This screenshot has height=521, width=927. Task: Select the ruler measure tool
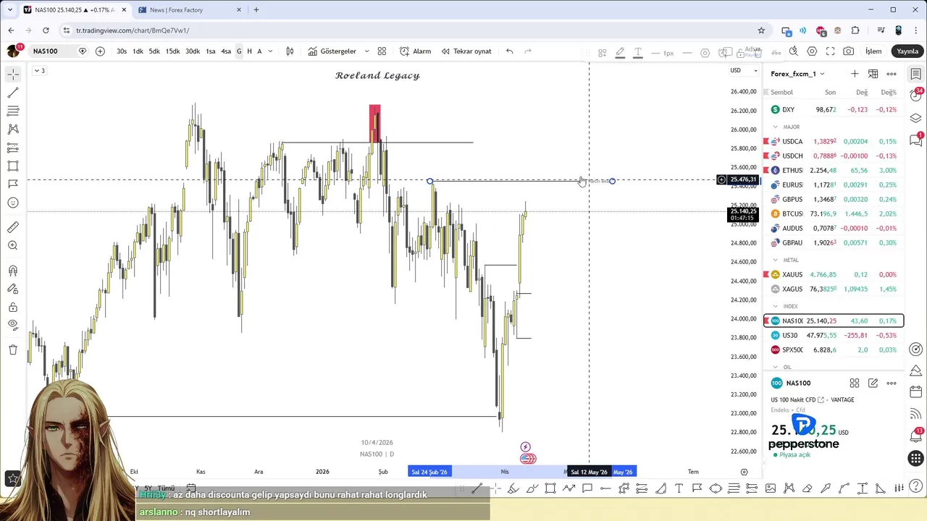click(13, 227)
